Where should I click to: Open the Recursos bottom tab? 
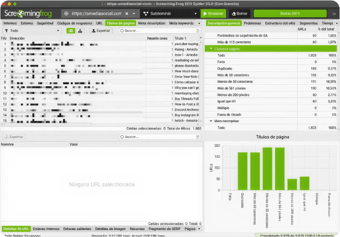coord(137,229)
